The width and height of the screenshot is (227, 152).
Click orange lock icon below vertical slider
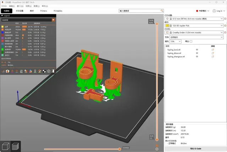tap(157, 146)
